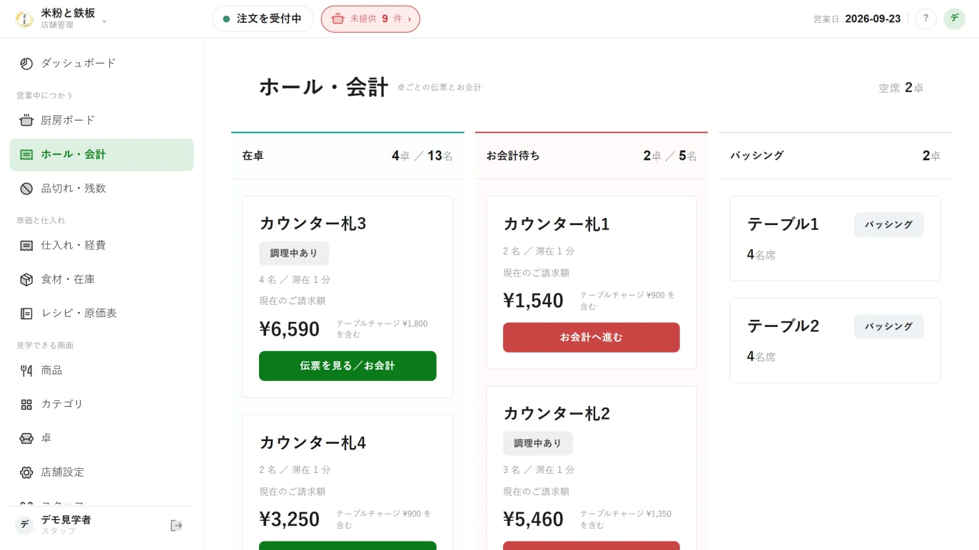Click the ¥6,590 billing amount

point(290,329)
